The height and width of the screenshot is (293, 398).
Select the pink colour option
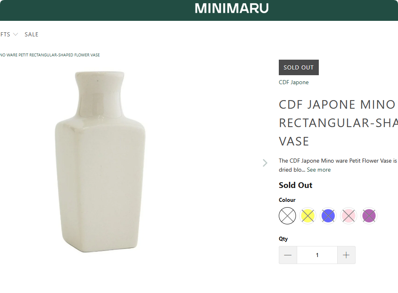[349, 215]
